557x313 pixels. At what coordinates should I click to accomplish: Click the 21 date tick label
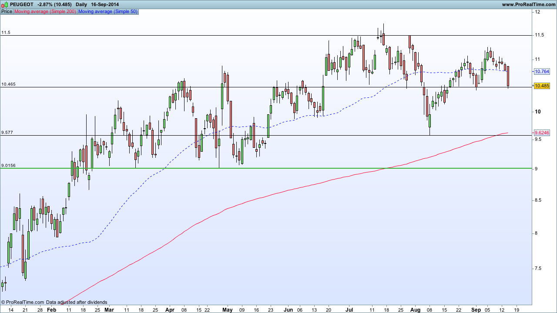[x=25, y=310]
